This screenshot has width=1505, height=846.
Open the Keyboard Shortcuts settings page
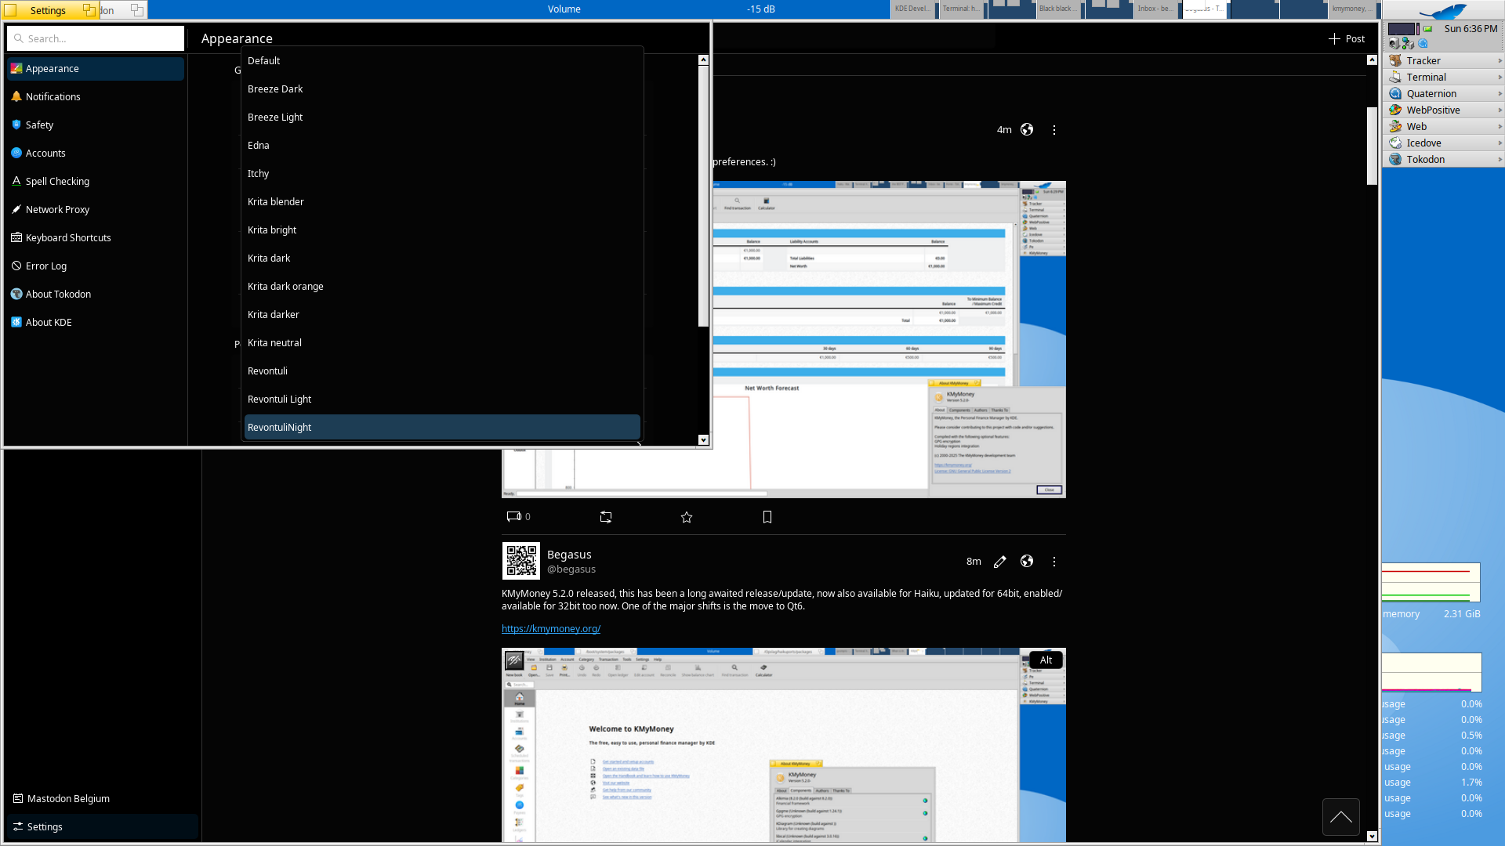pos(68,238)
